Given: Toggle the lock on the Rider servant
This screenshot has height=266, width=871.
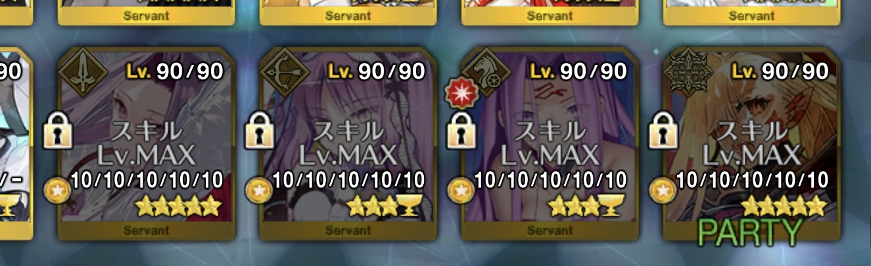Looking at the screenshot, I should coord(462,129).
